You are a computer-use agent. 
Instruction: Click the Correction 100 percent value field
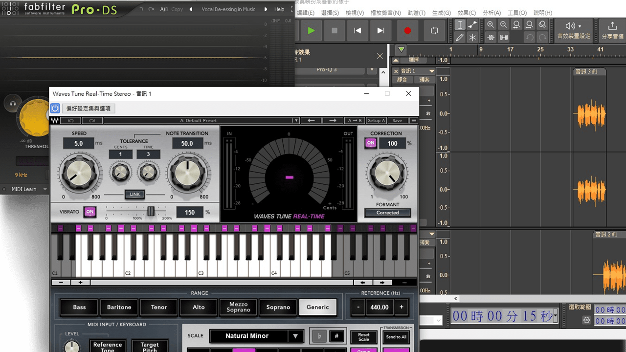(x=392, y=143)
